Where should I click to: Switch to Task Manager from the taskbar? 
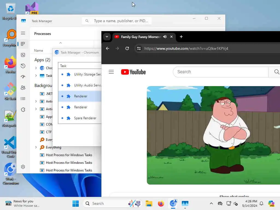coord(185,203)
